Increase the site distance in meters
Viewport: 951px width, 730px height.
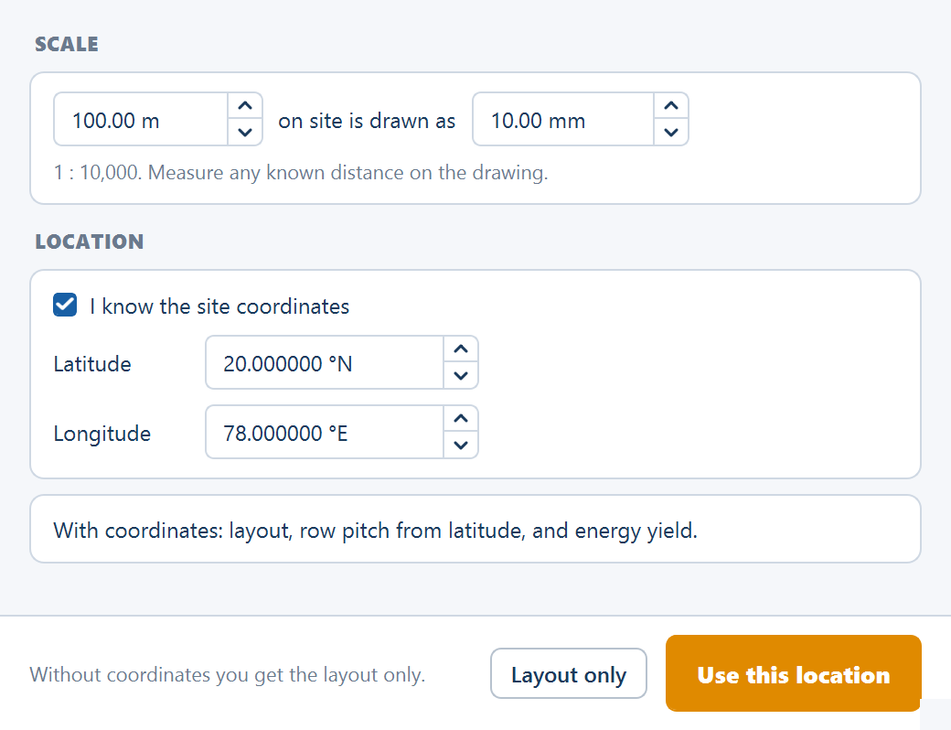pyautogui.click(x=245, y=105)
